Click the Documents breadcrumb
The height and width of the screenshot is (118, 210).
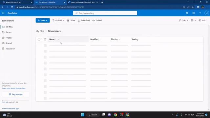click(54, 31)
